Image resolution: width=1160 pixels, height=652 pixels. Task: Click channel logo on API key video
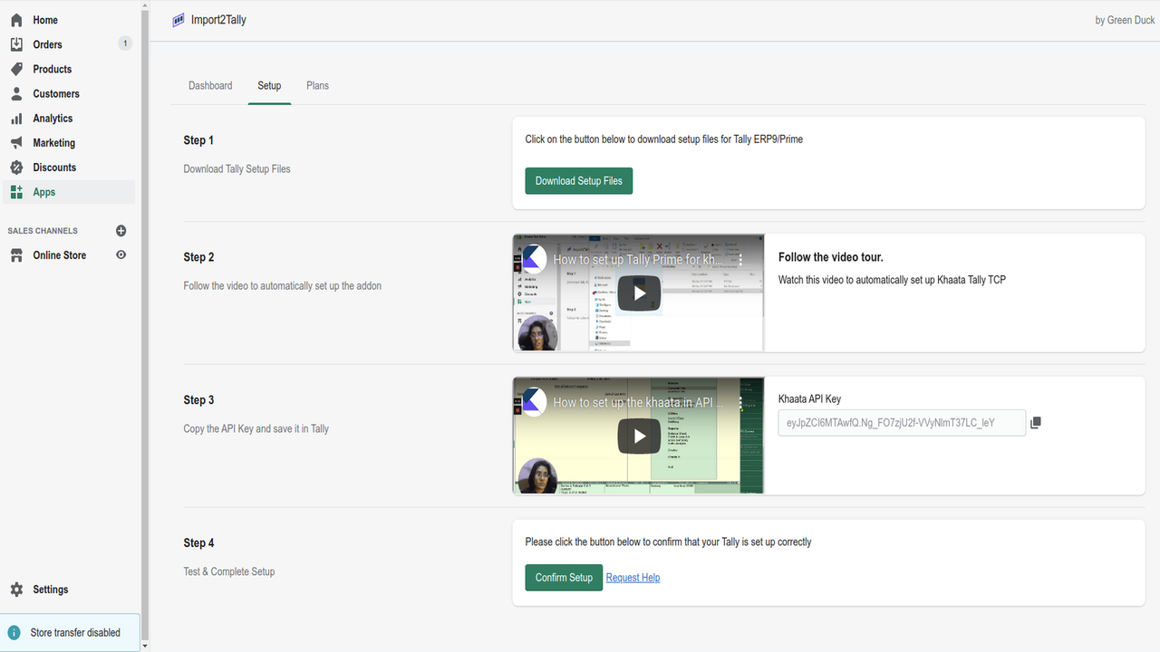pyautogui.click(x=535, y=402)
